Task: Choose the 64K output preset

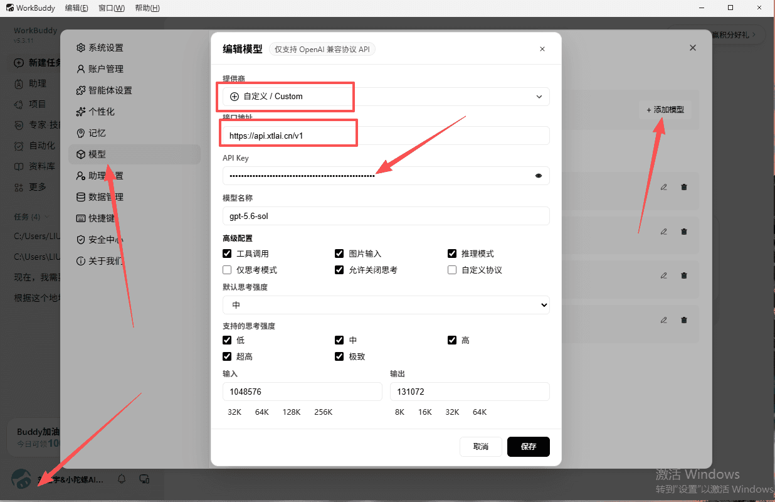Action: coord(480,412)
